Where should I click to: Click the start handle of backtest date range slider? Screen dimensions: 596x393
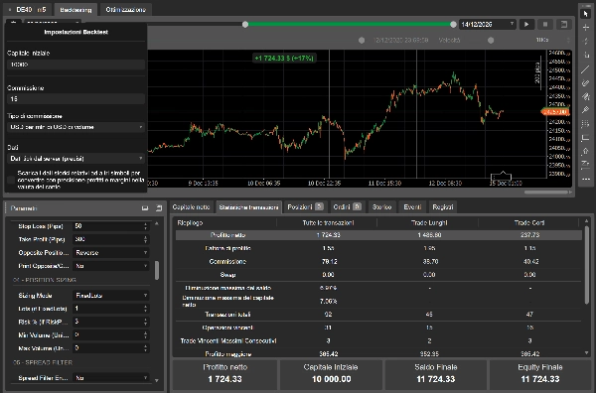(x=245, y=24)
